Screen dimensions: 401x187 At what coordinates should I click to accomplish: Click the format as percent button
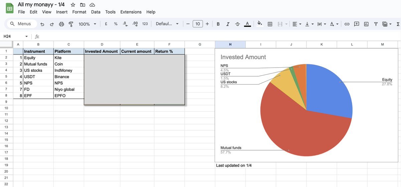[116, 24]
